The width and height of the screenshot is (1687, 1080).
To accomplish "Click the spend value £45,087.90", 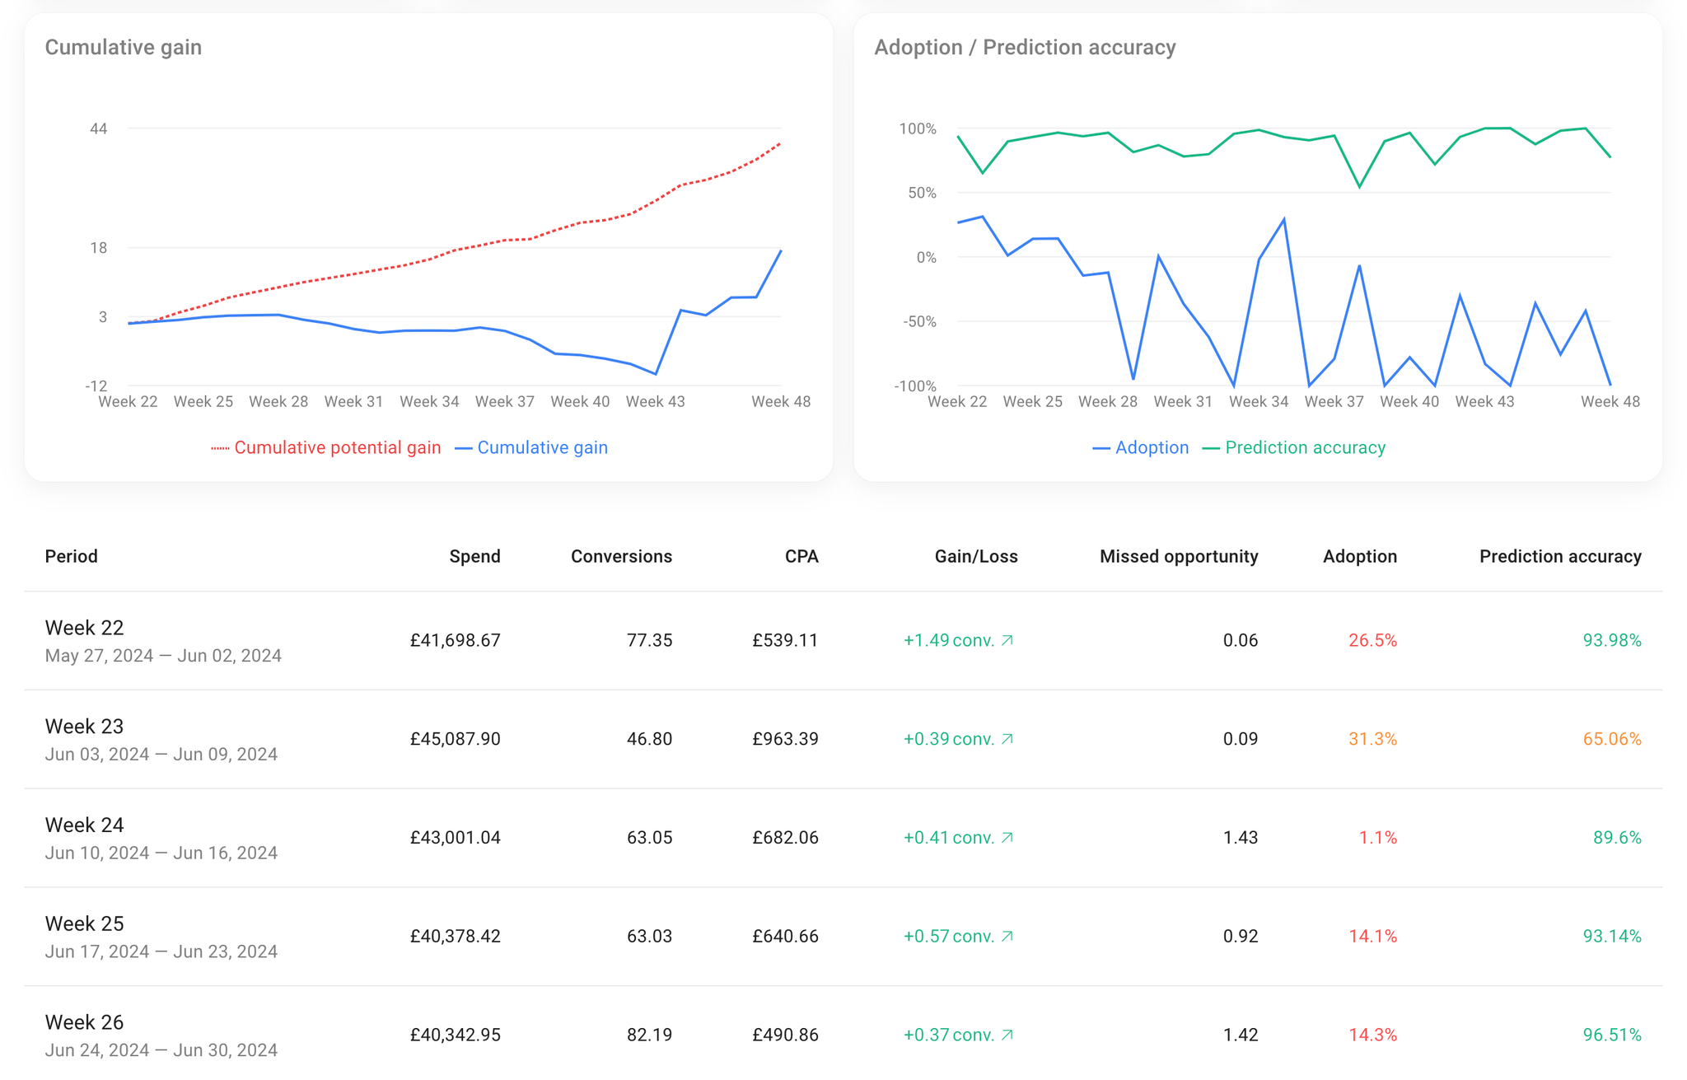I will click(456, 739).
